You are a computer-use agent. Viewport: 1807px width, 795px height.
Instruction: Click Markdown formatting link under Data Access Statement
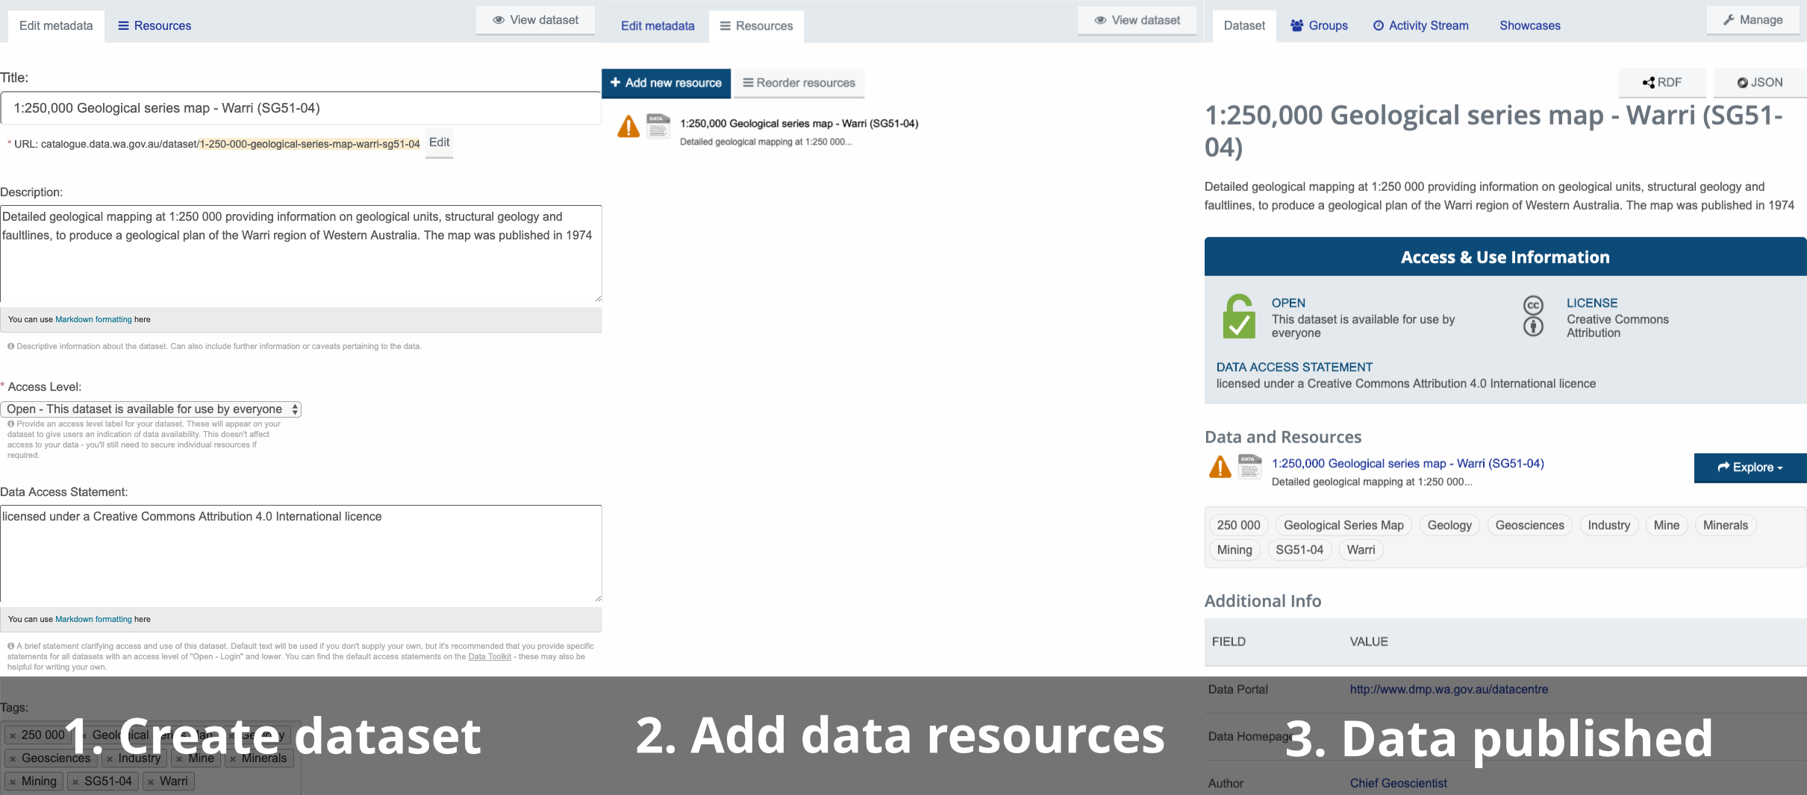pos(93,619)
